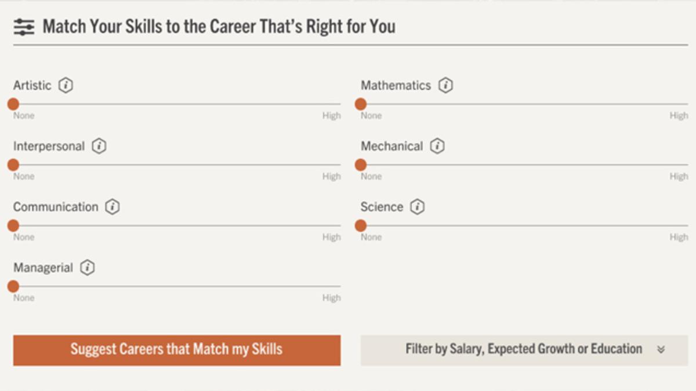
Task: Open the Interpersonal info icon
Action: coord(99,147)
